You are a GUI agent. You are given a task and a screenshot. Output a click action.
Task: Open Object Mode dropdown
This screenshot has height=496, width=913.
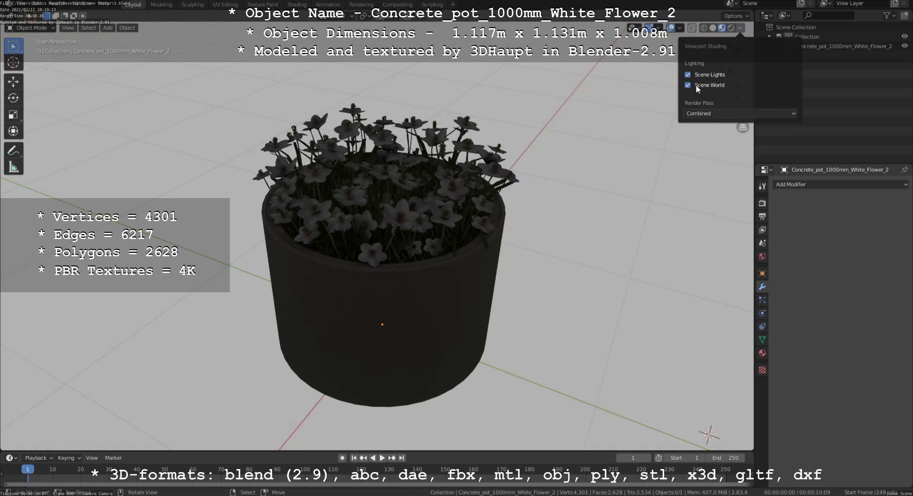tap(31, 28)
